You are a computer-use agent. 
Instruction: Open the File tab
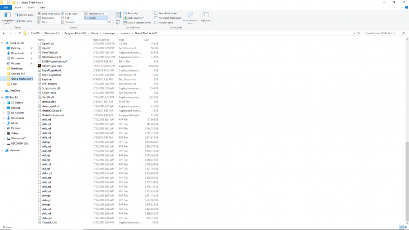tap(6, 7)
